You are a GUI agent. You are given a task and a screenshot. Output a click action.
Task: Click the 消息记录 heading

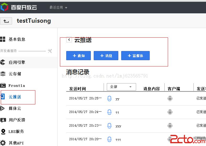pos(78,72)
